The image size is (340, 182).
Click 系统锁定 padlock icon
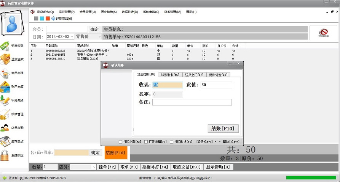5,155
